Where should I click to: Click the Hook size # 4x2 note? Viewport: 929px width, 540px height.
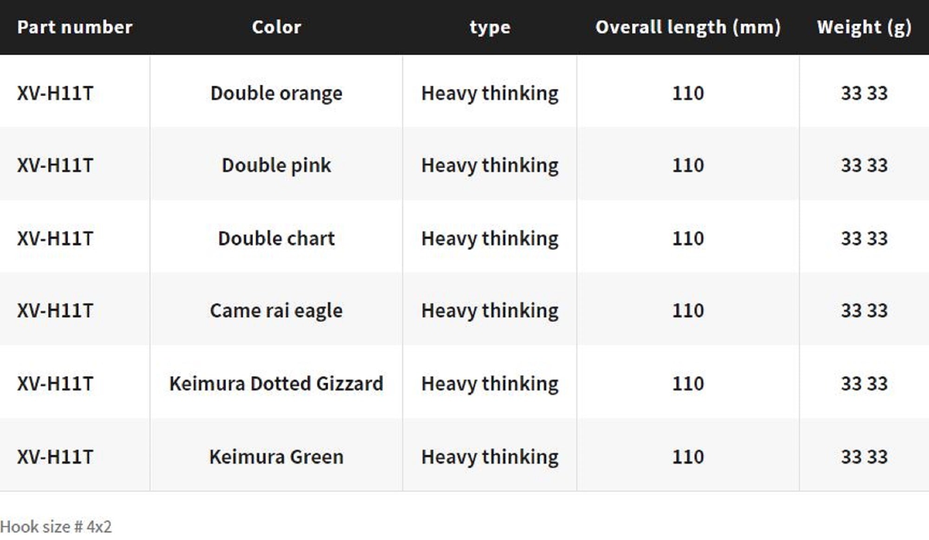[x=56, y=527]
